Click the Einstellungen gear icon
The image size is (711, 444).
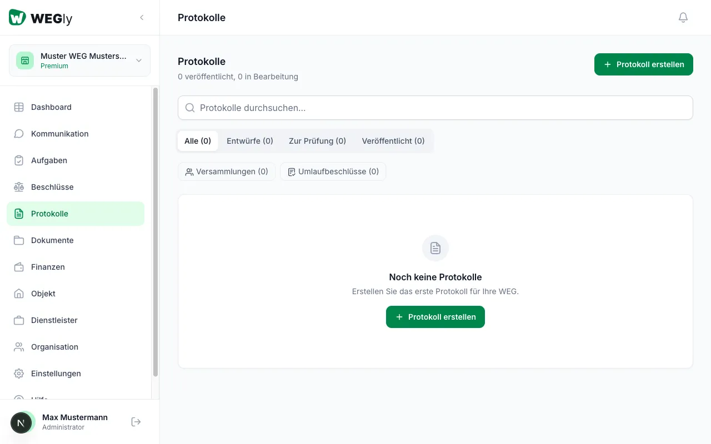(19, 374)
